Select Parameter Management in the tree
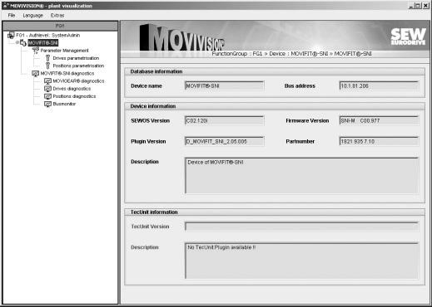Image resolution: width=432 pixels, height=307 pixels. [64, 51]
